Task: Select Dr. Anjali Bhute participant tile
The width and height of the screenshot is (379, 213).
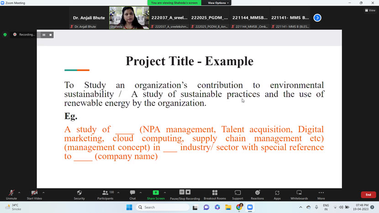Action: click(x=89, y=18)
